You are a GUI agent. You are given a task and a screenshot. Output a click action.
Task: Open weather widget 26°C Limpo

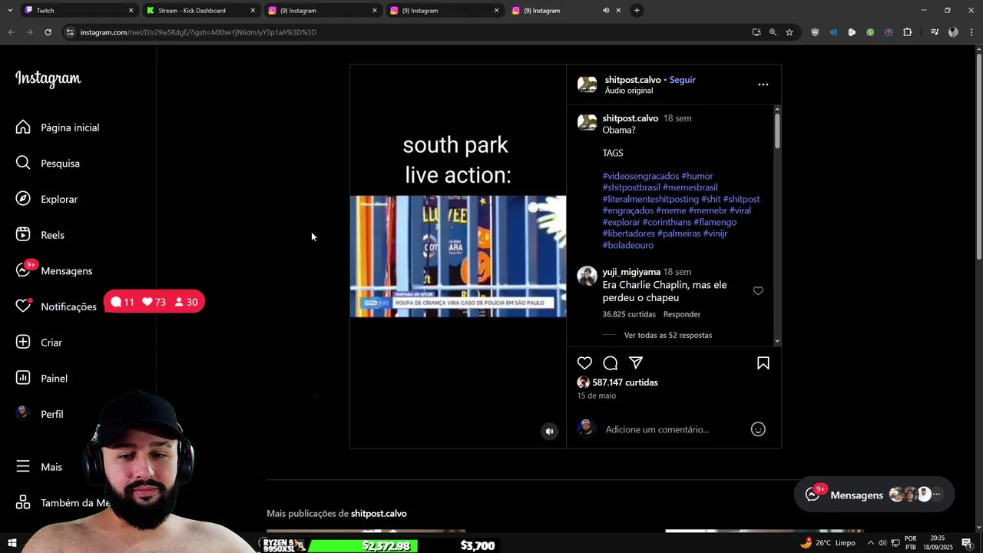pos(827,543)
